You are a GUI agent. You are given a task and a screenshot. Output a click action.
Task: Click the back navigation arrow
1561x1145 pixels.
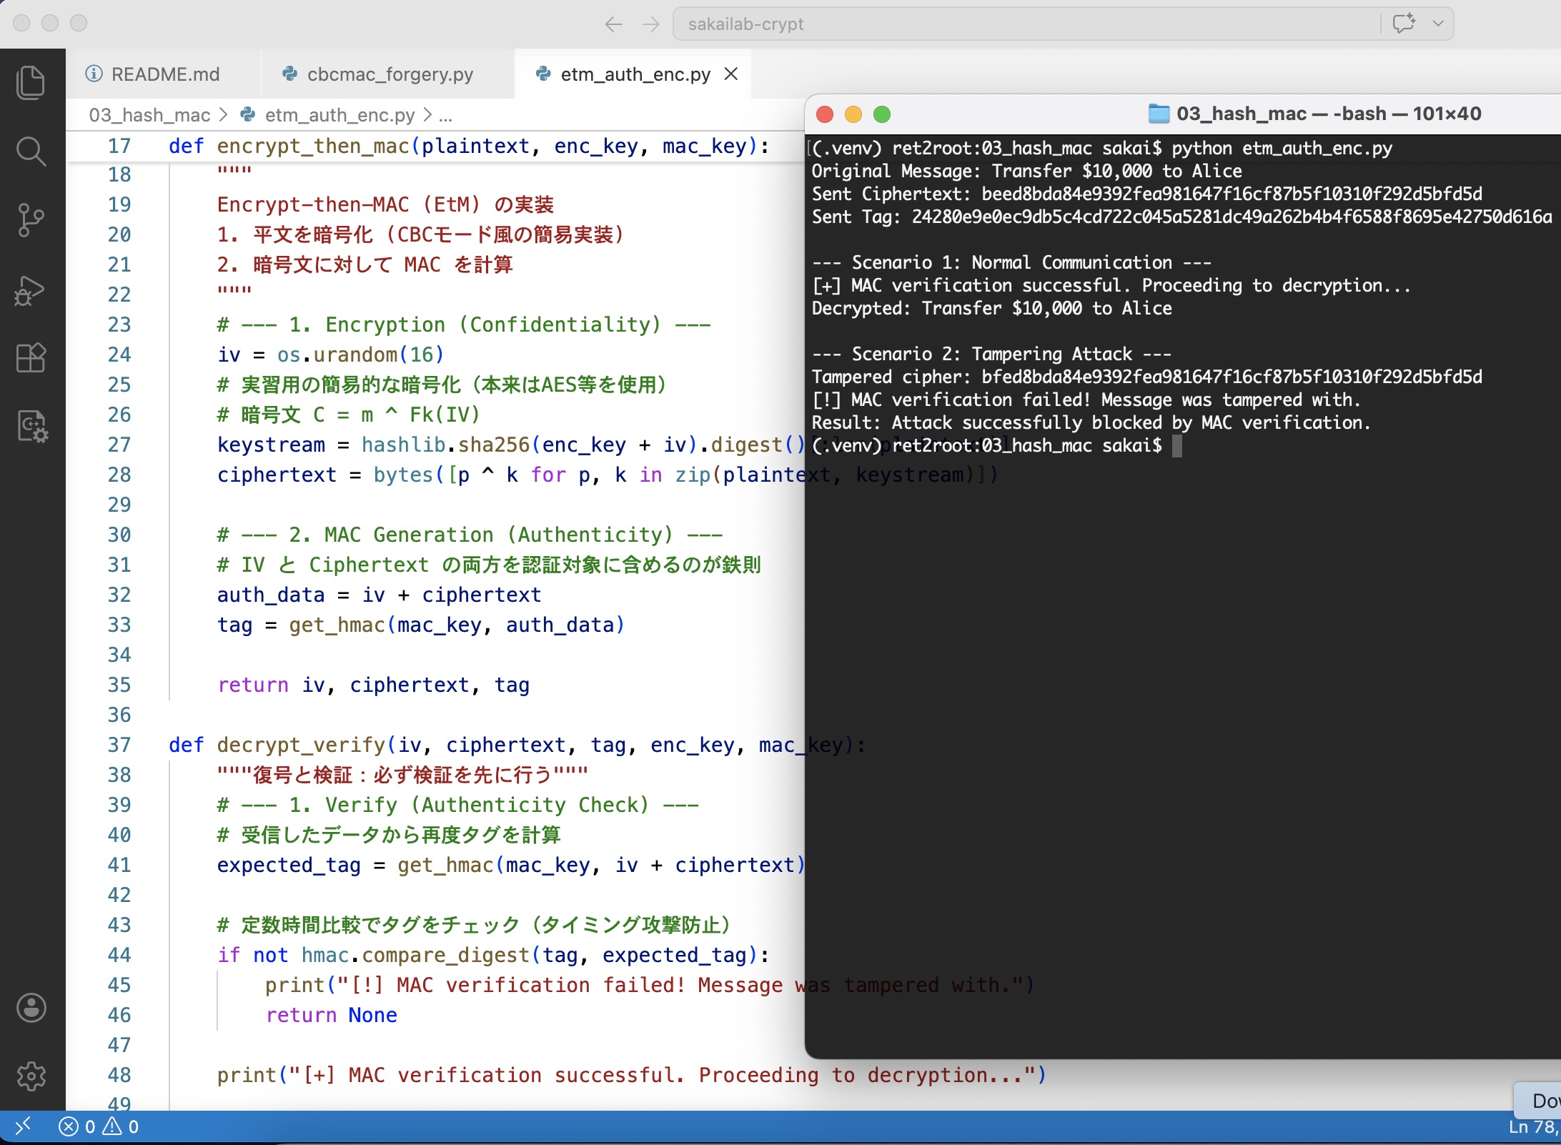click(x=613, y=24)
